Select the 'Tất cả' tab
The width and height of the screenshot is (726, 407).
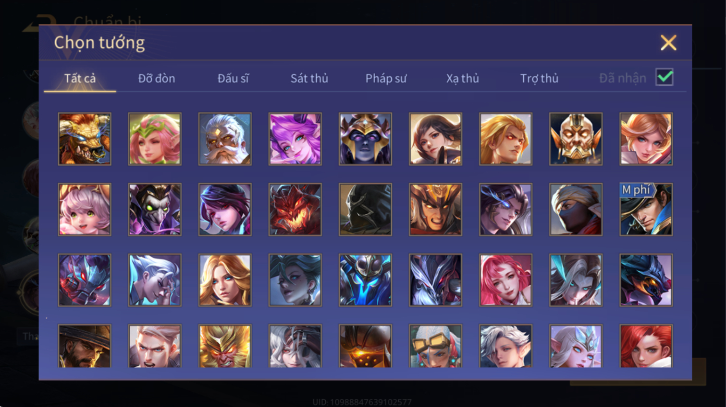[80, 78]
